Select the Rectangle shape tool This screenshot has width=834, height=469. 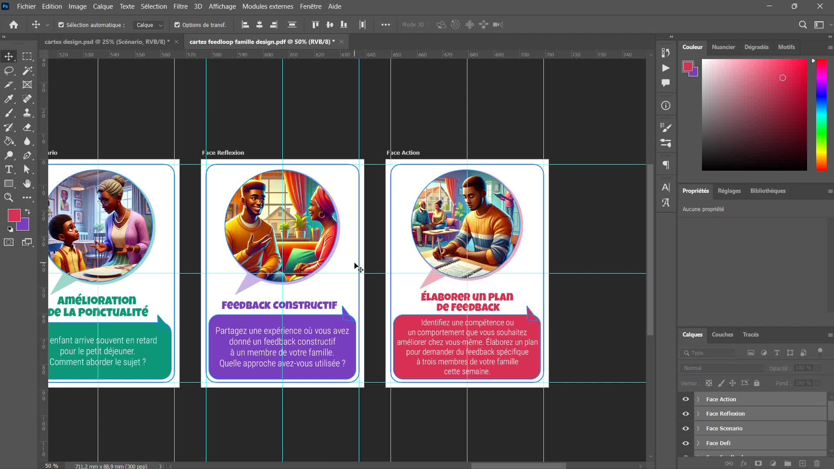(9, 184)
